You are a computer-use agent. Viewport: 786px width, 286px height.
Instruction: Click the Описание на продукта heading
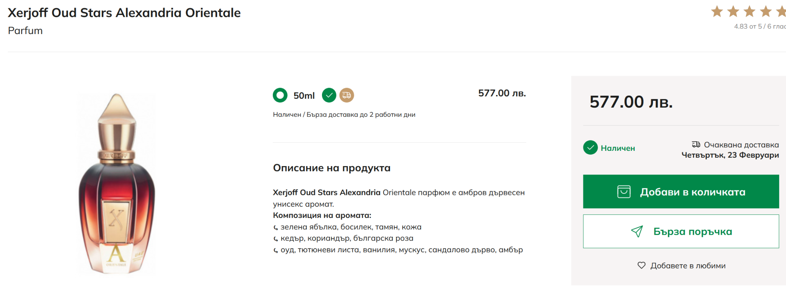tap(332, 168)
